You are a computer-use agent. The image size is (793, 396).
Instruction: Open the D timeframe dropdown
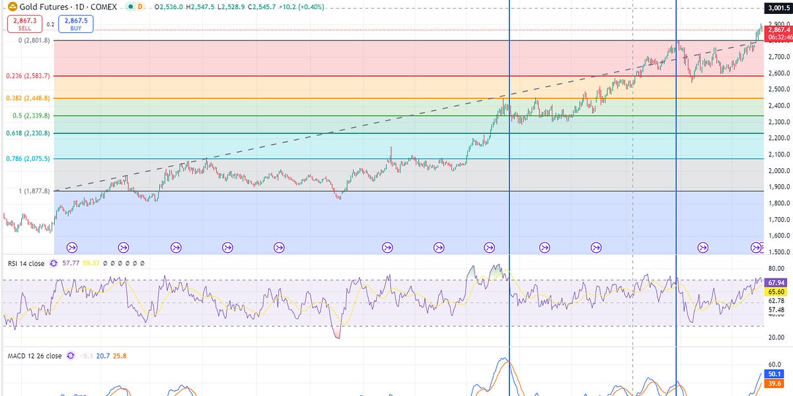click(x=140, y=7)
